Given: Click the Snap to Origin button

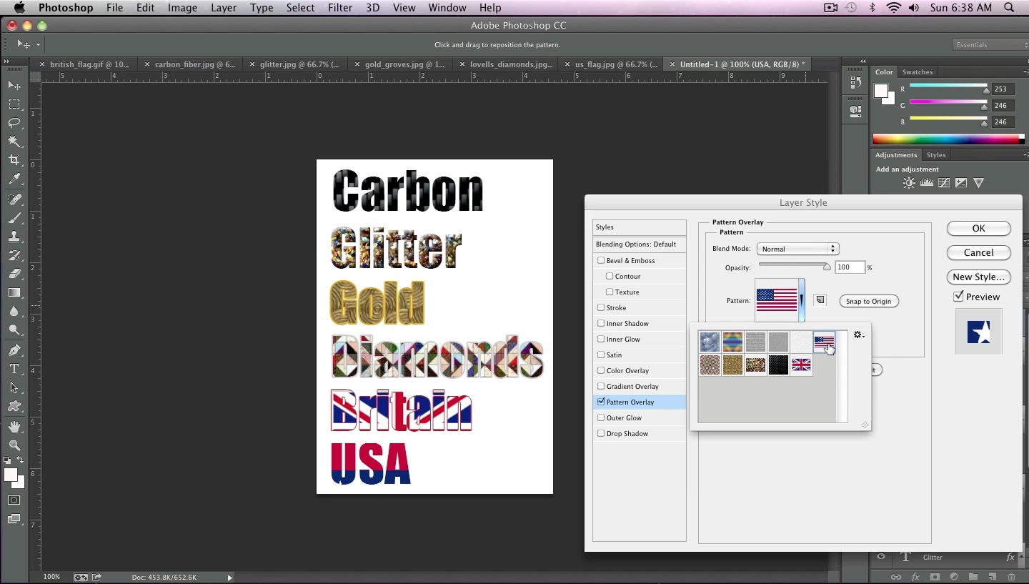Looking at the screenshot, I should click(x=868, y=301).
